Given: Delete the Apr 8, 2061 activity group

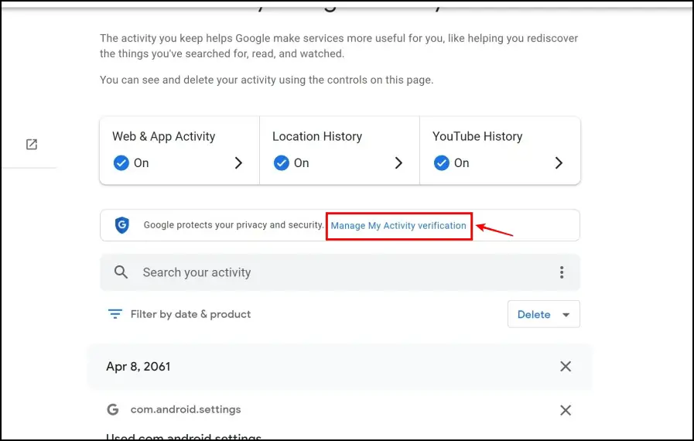Looking at the screenshot, I should coord(566,366).
